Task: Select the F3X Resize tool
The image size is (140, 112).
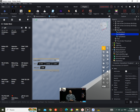Action: tap(108, 48)
